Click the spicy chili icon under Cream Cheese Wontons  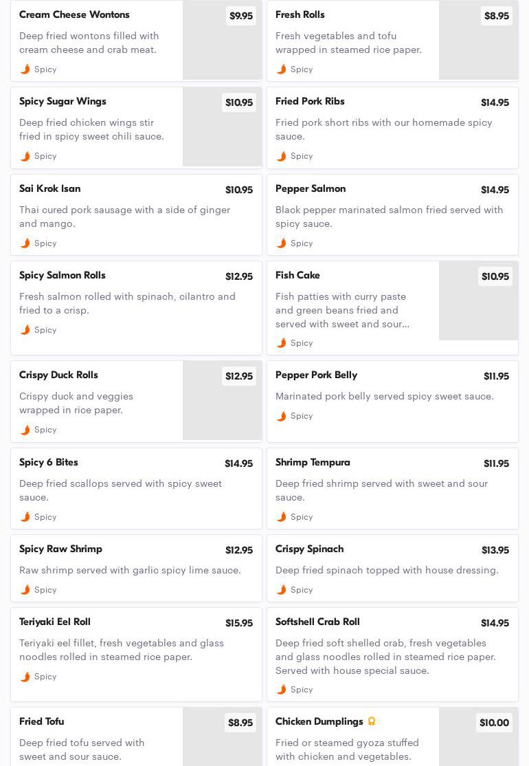pyautogui.click(x=25, y=69)
